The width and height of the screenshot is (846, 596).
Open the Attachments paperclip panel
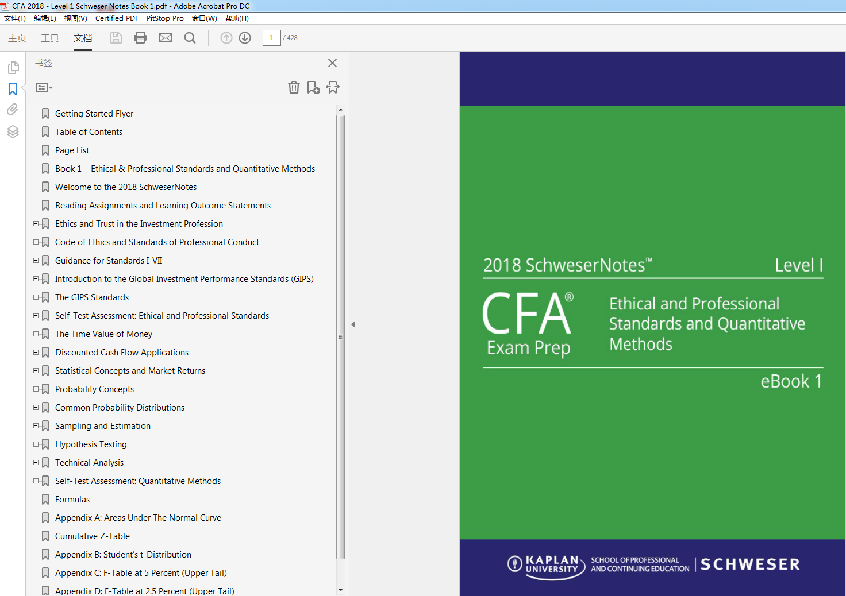[x=13, y=110]
